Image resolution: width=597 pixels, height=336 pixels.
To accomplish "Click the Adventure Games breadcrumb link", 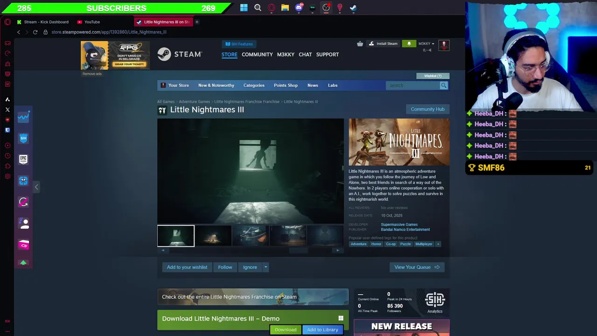I will click(194, 102).
